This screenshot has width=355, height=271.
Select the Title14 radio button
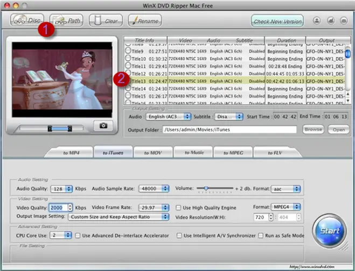(128, 88)
